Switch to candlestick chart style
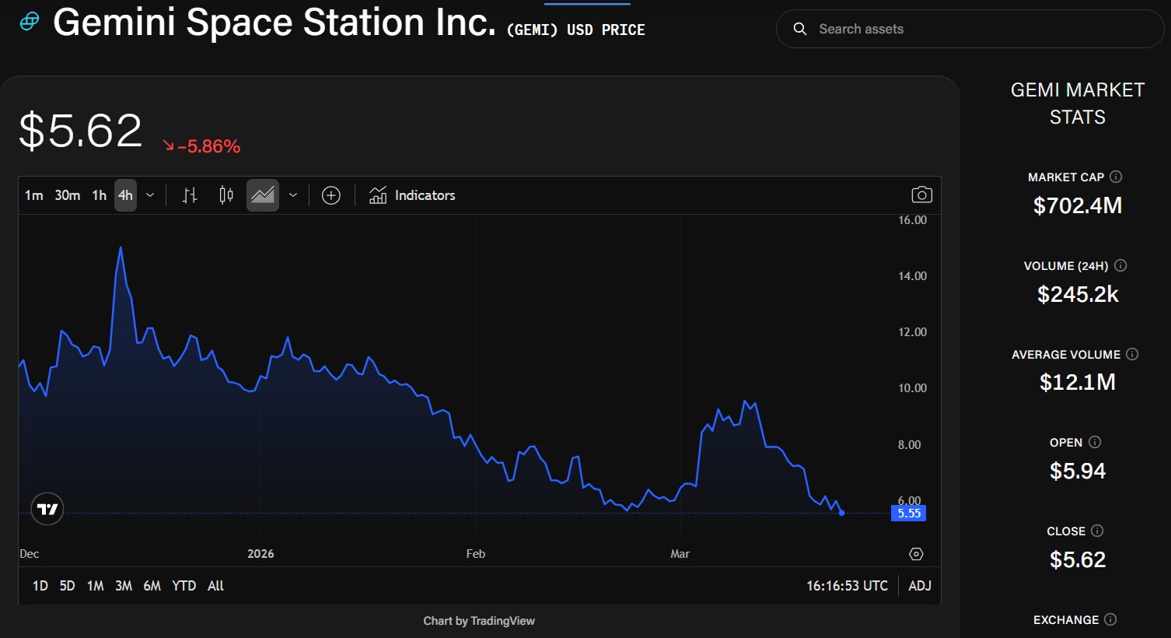Screen dimensions: 1171x638 click(x=226, y=195)
